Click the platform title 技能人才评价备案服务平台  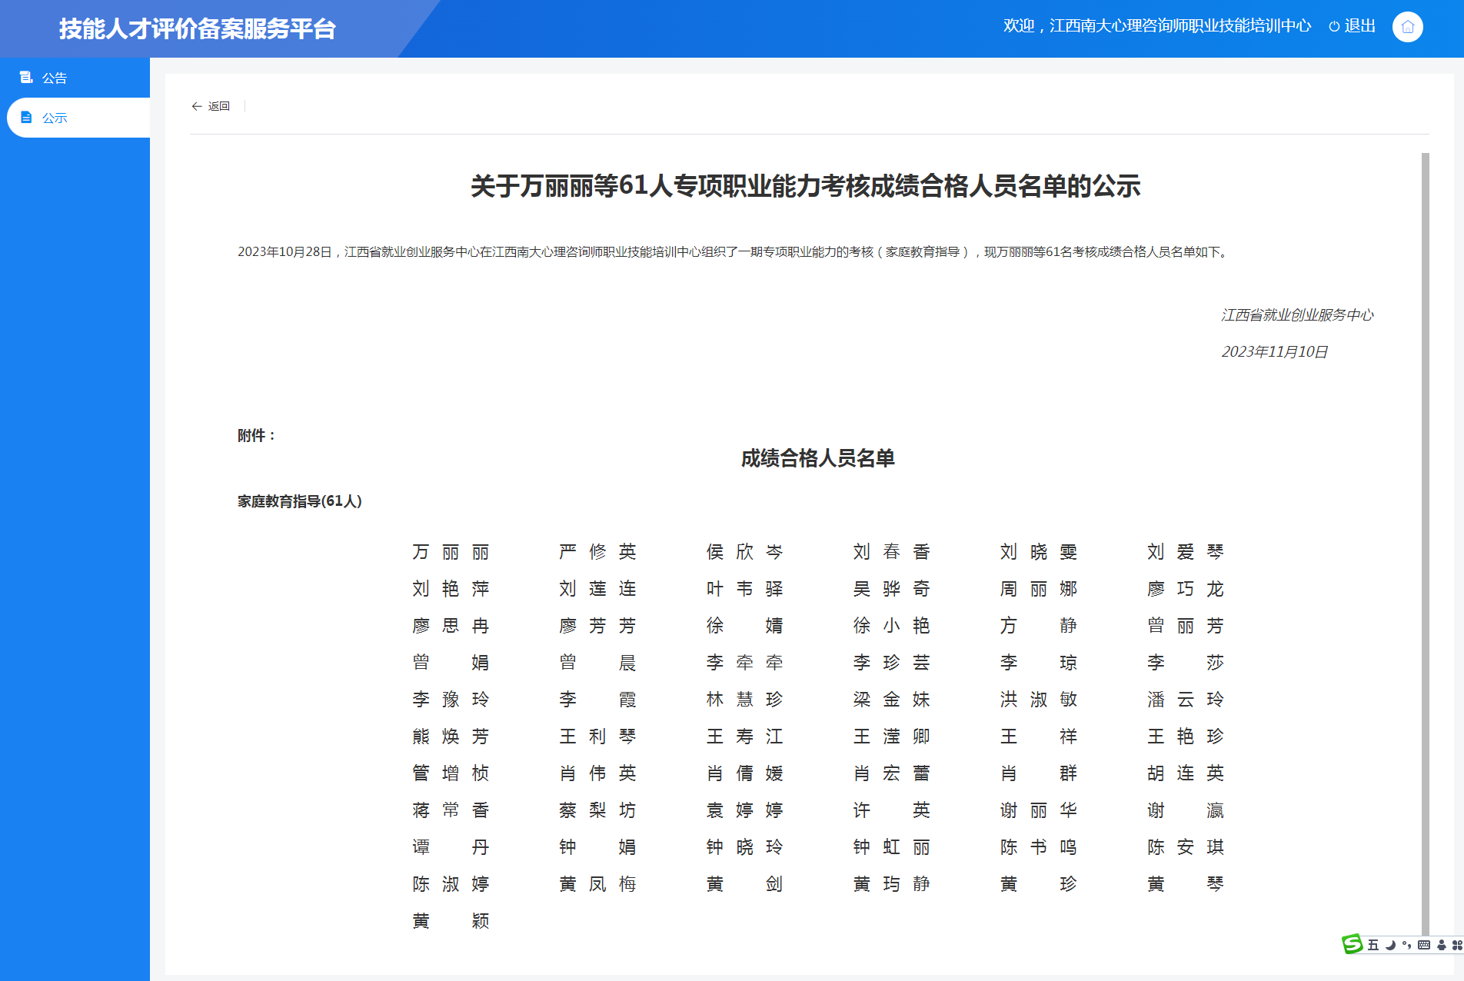point(198,28)
